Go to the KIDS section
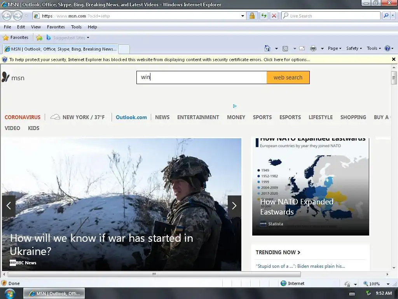Image resolution: width=398 pixels, height=299 pixels. click(x=33, y=128)
